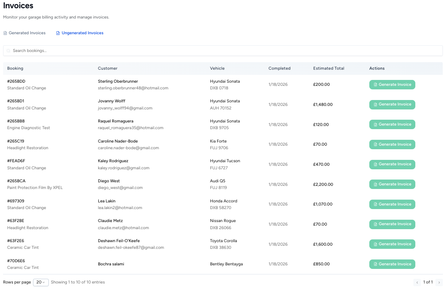Screen dimensions: 446x289
Task: Generate invoice for Caroline Nader-Bode's headlight restoration
Action: tap(392, 144)
